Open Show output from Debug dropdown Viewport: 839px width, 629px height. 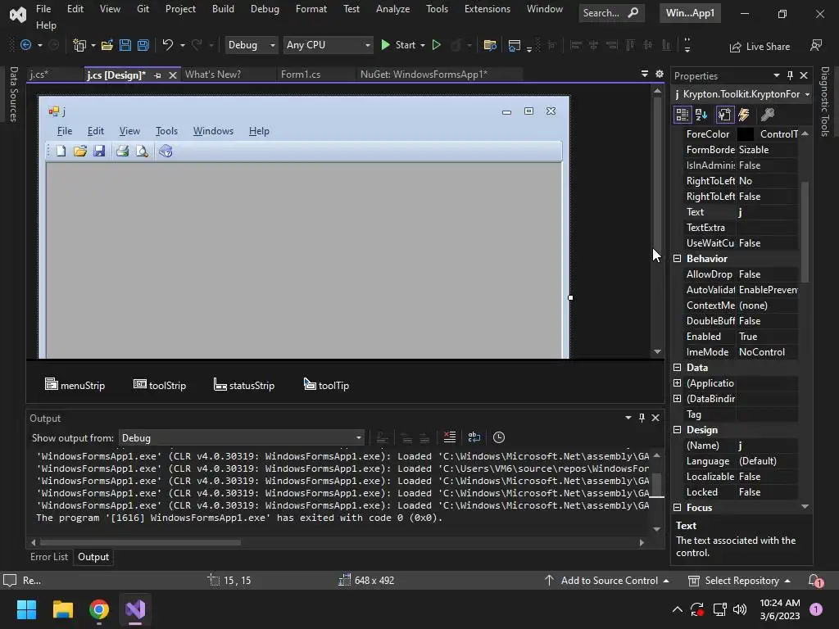click(x=242, y=438)
